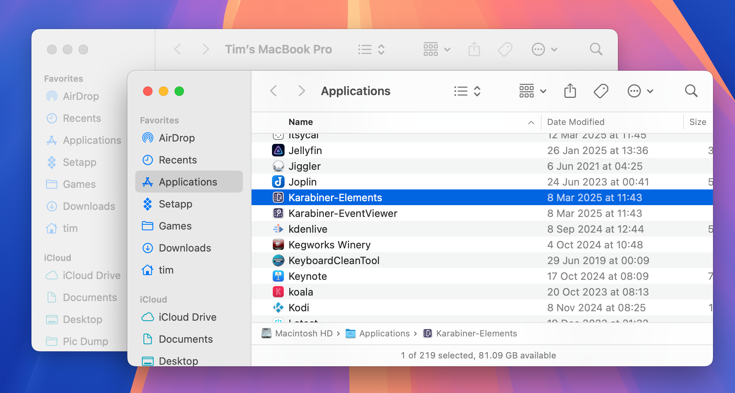Go back with the left chevron button
This screenshot has width=735, height=393.
coord(274,91)
